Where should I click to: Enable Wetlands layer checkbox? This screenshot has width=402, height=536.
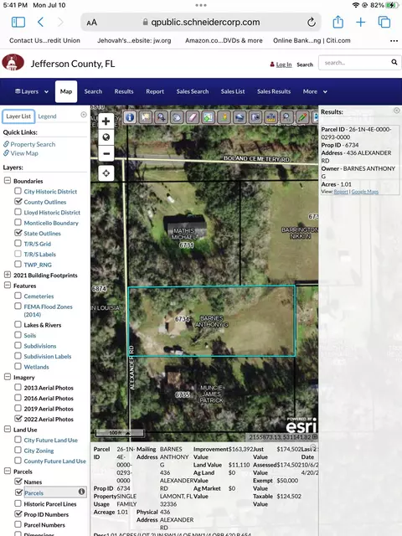[x=18, y=367]
